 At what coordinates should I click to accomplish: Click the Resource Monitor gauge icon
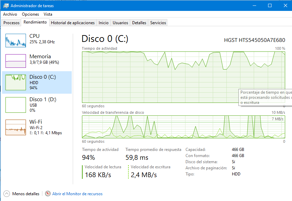pos(47,194)
